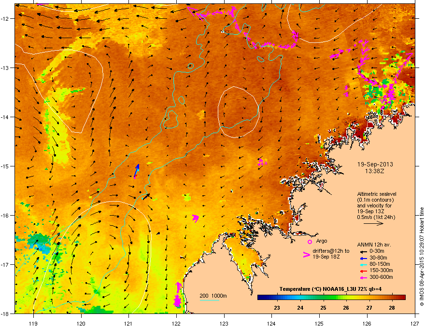Image resolution: width=425 pixels, height=328 pixels.
Task: Click the 0.5m/s velocity scale arrow
Action: click(x=373, y=223)
